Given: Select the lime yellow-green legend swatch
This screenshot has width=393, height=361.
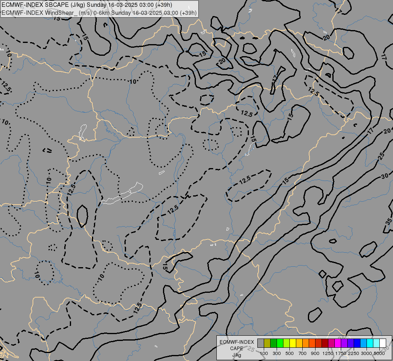Looking at the screenshot, I should (x=287, y=343).
